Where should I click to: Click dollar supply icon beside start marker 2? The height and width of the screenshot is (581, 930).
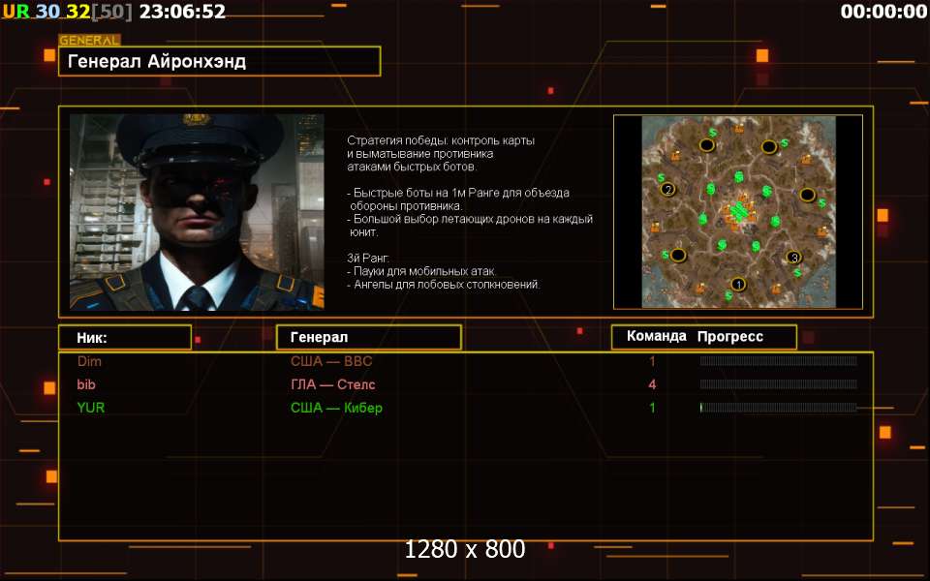[x=661, y=177]
